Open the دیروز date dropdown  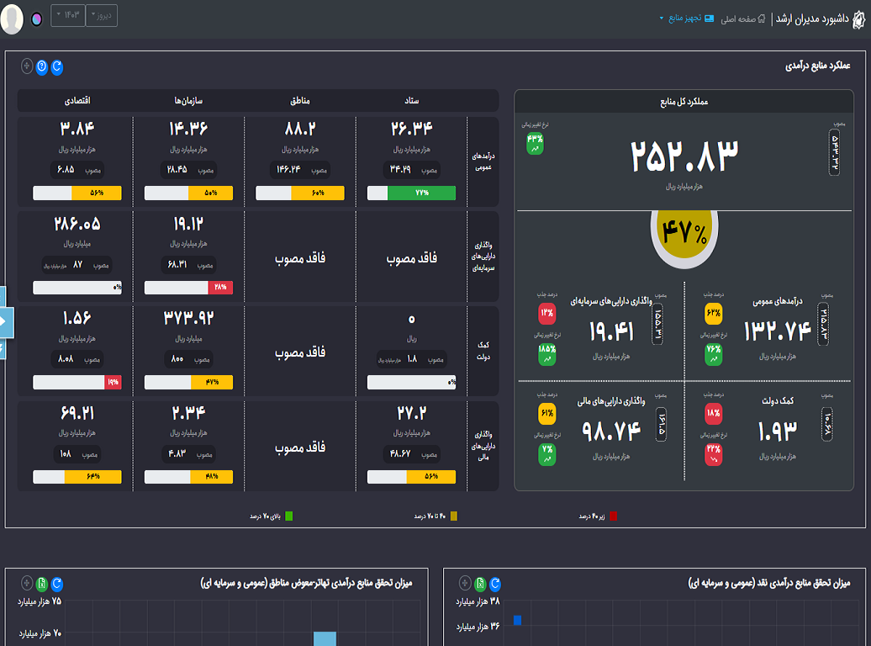pos(102,16)
